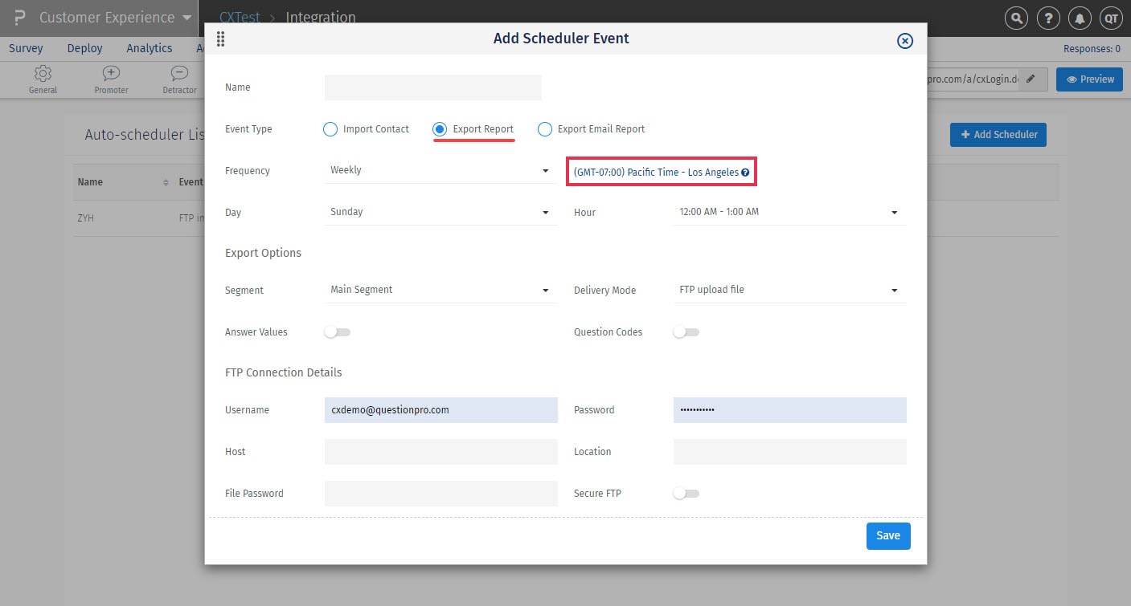Click the QT user profile avatar
Viewport: 1131px width, 606px height.
tap(1111, 18)
